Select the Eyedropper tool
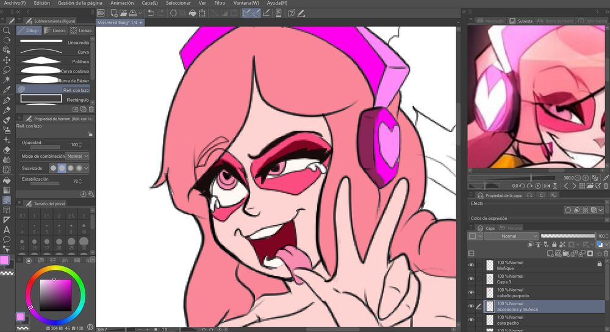Image resolution: width=610 pixels, height=332 pixels. (7, 90)
